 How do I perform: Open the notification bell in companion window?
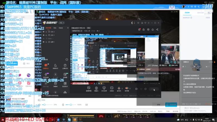point(153,30)
